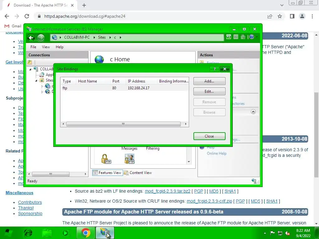Select the Sites folder icon in Connections tree
Viewport: 319px width, 239px height.
point(42,80)
